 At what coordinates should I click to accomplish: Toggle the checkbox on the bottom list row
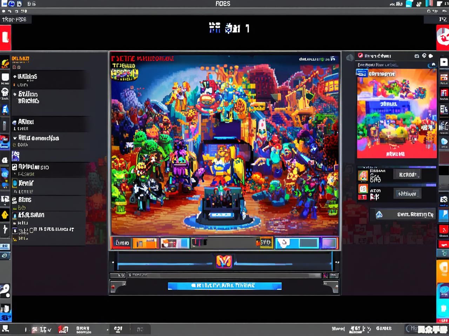[15, 231]
